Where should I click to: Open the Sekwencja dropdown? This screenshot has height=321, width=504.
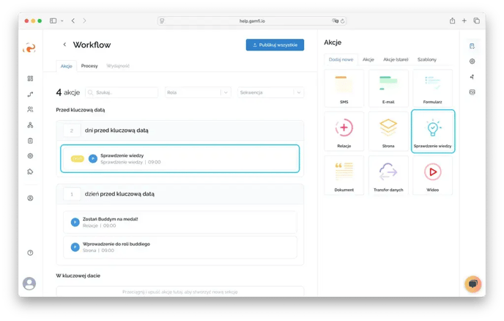tap(270, 92)
